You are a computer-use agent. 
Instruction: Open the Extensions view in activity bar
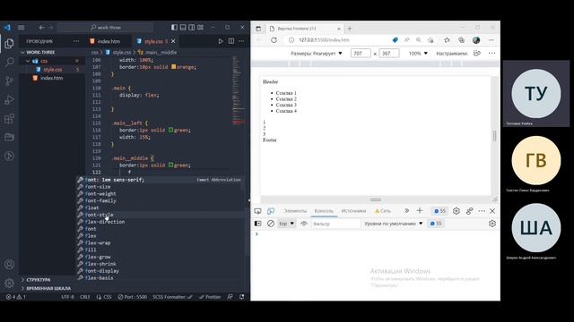[9, 119]
